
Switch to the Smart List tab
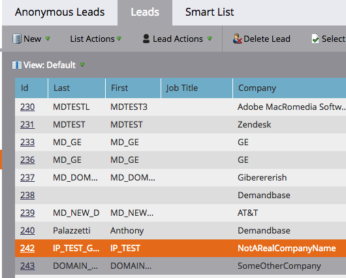tap(210, 12)
